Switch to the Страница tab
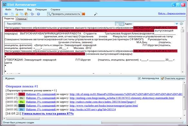 21,19
